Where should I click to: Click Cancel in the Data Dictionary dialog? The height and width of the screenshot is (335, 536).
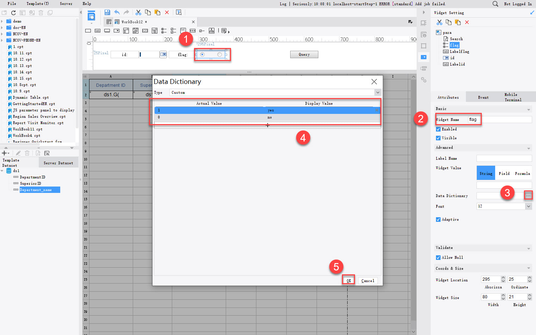(368, 280)
